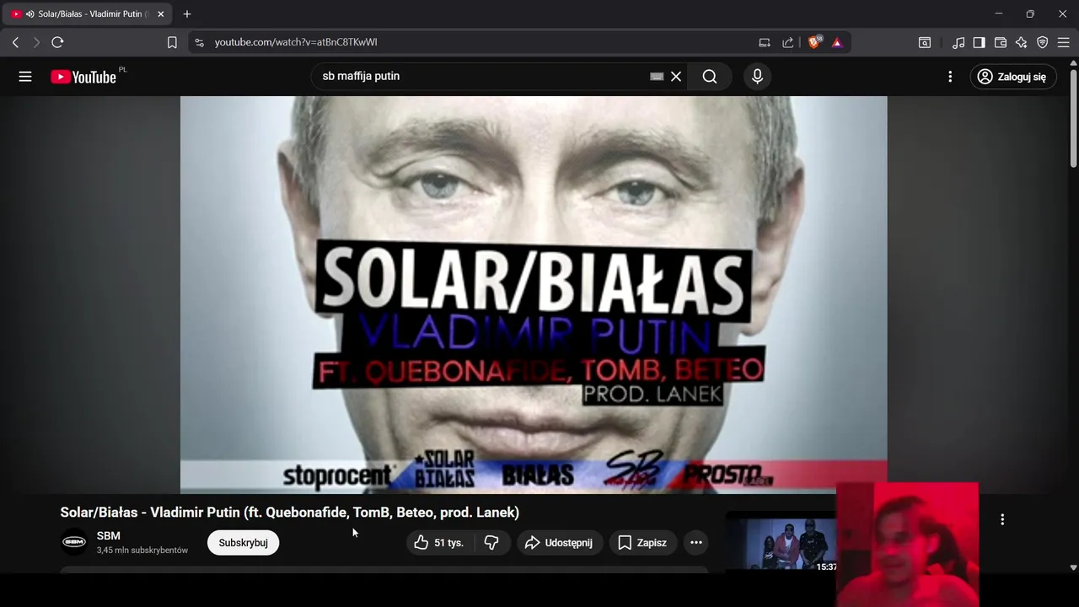The height and width of the screenshot is (607, 1079).
Task: Click the magnifier search button
Action: pos(710,77)
